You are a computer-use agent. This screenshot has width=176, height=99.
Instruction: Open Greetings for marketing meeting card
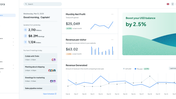click(x=40, y=79)
